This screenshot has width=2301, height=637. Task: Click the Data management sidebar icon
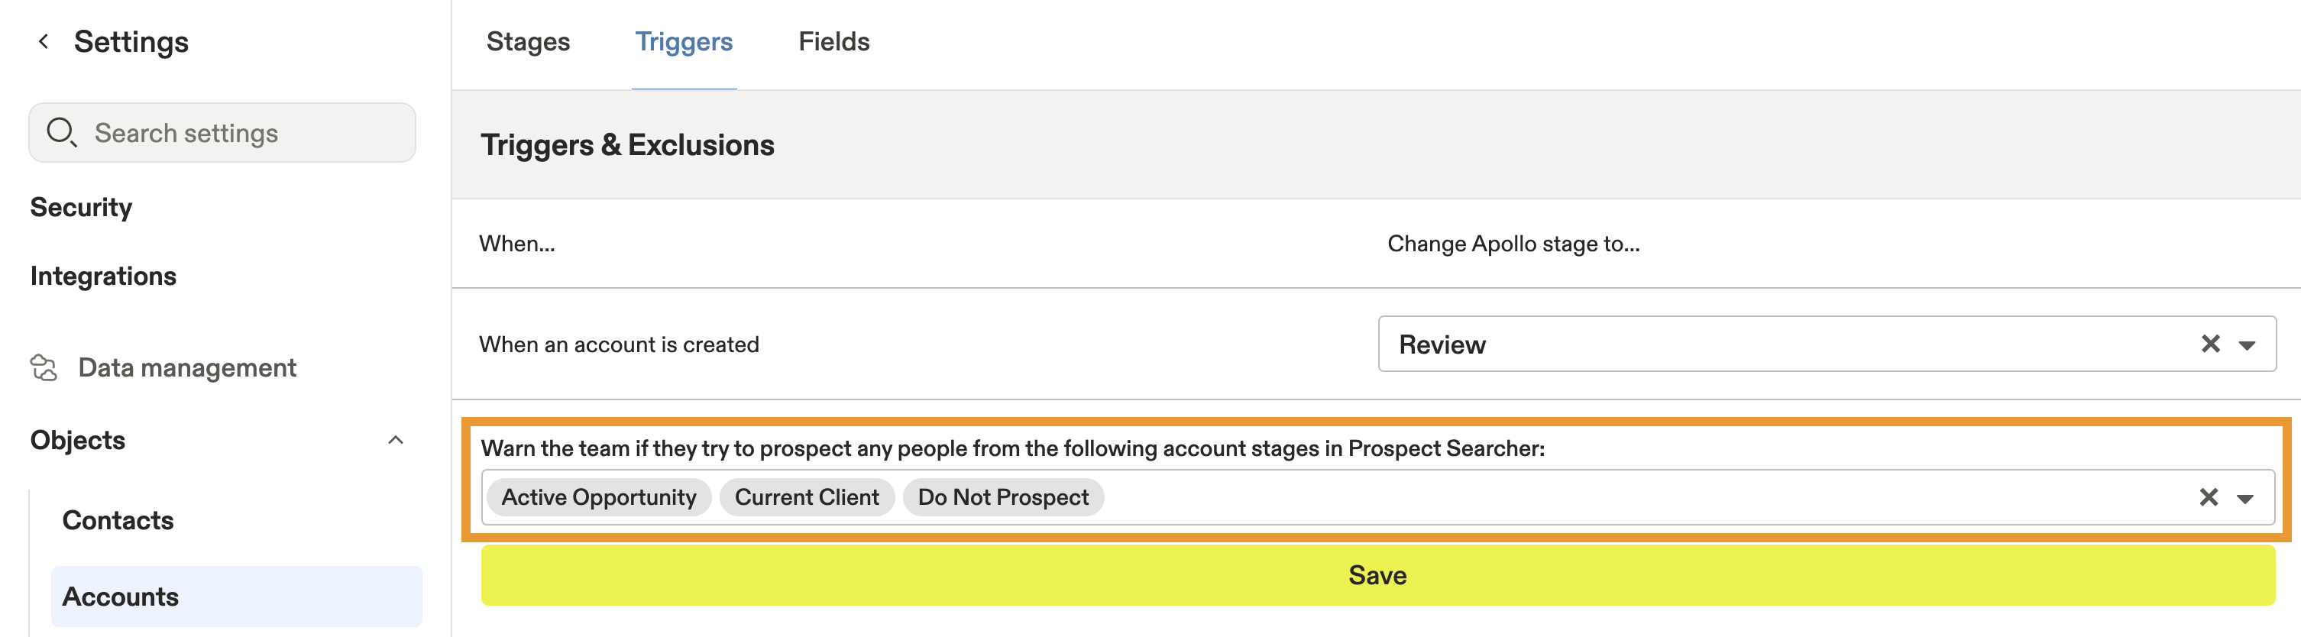tap(43, 367)
